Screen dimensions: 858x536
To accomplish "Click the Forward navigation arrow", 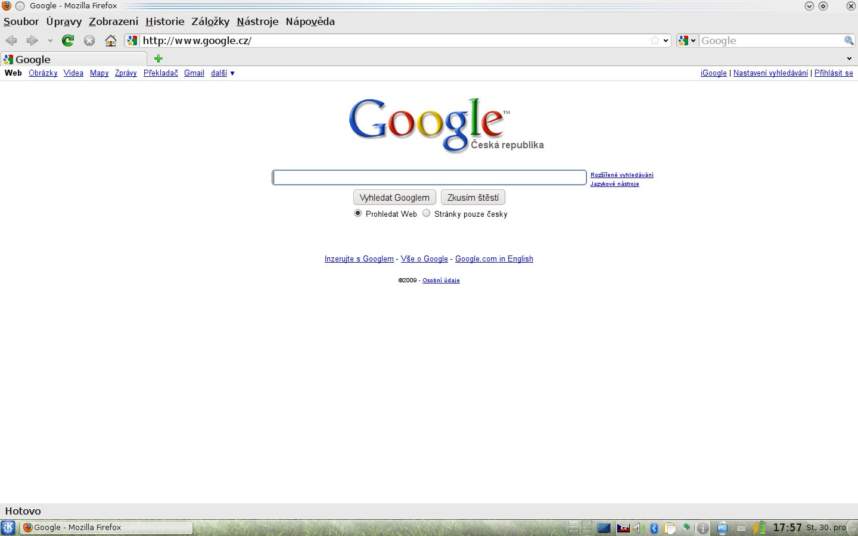I will [32, 40].
